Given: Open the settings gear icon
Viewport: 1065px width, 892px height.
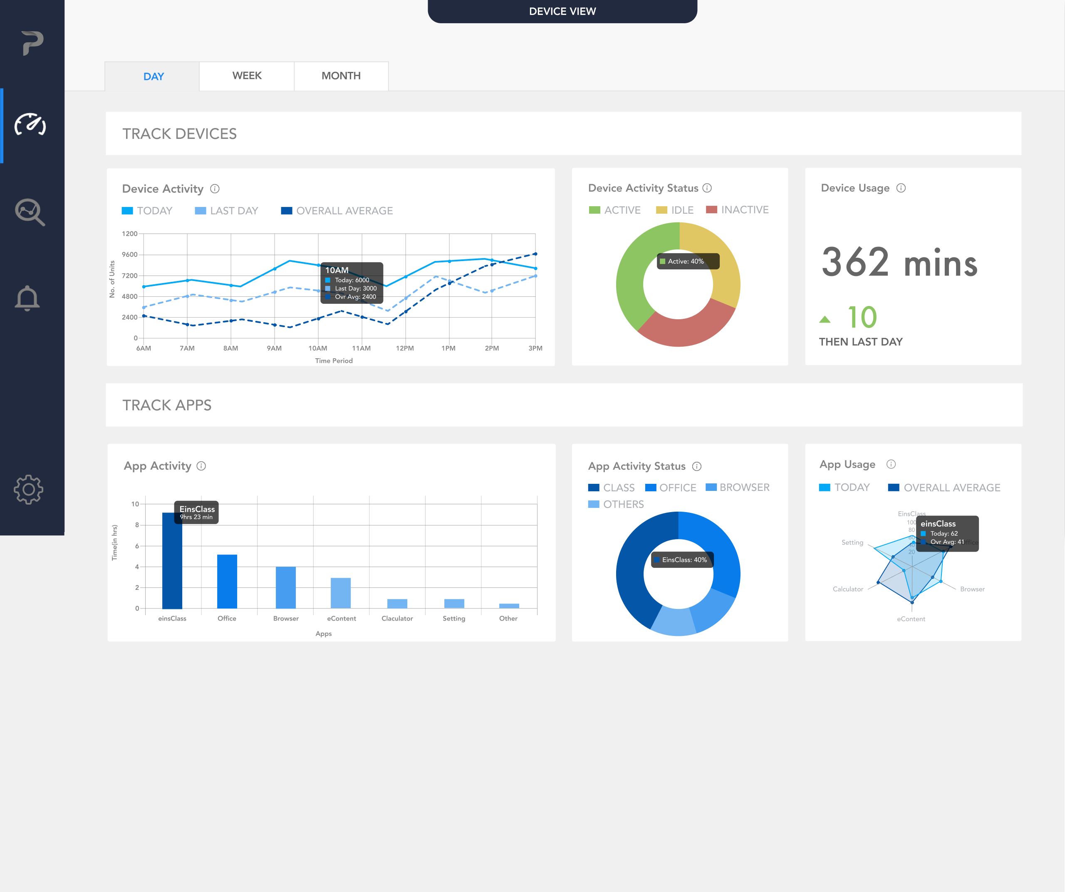Looking at the screenshot, I should pos(28,489).
